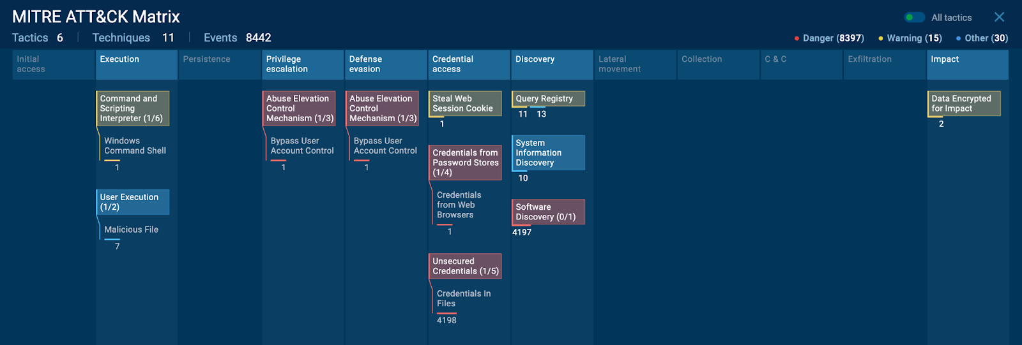Click the Tactics 6 summary
Image resolution: width=1022 pixels, height=345 pixels.
[38, 38]
